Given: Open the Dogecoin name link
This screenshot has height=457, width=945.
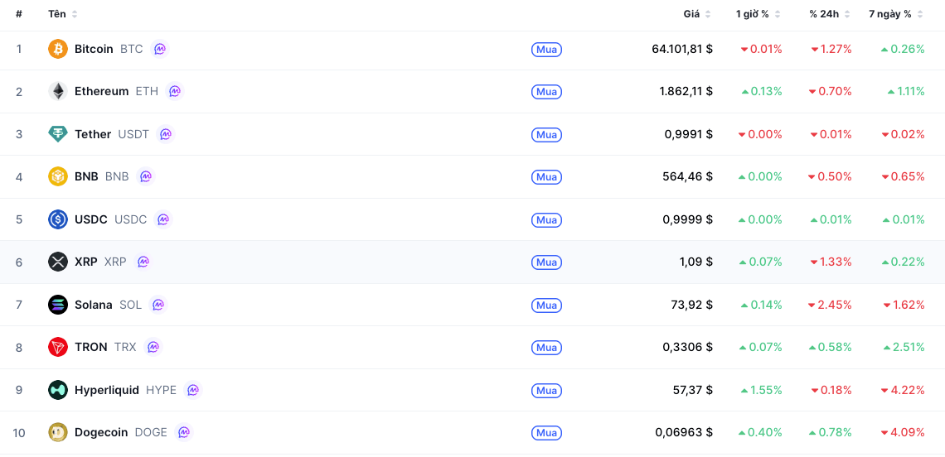Looking at the screenshot, I should (101, 432).
